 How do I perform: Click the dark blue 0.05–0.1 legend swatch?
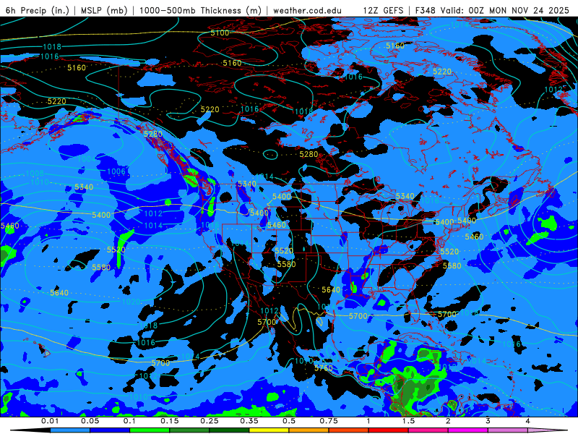coord(110,430)
